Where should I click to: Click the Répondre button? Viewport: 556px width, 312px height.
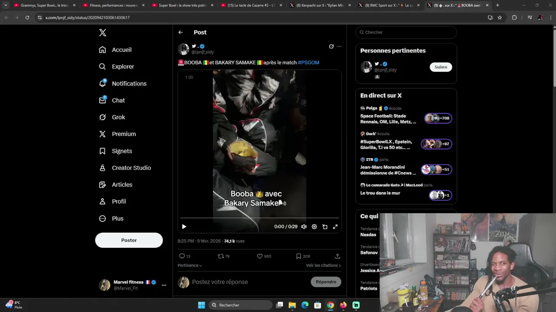click(326, 282)
